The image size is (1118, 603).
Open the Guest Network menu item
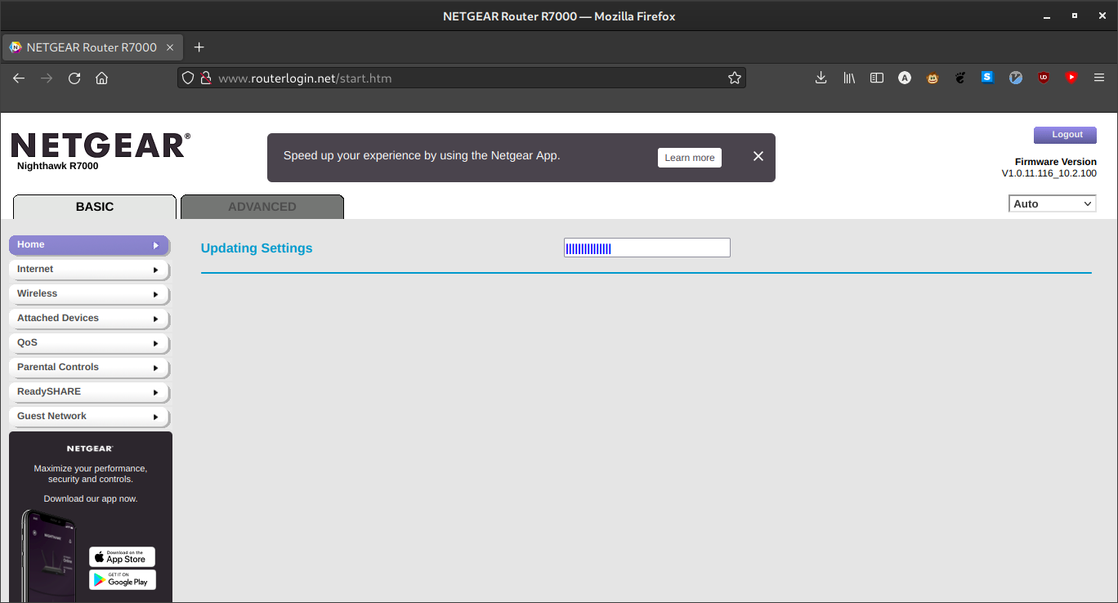pyautogui.click(x=89, y=416)
